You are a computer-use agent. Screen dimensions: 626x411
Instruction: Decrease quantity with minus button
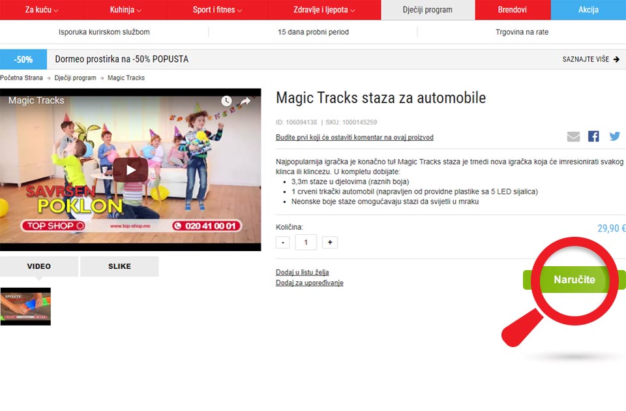click(282, 243)
